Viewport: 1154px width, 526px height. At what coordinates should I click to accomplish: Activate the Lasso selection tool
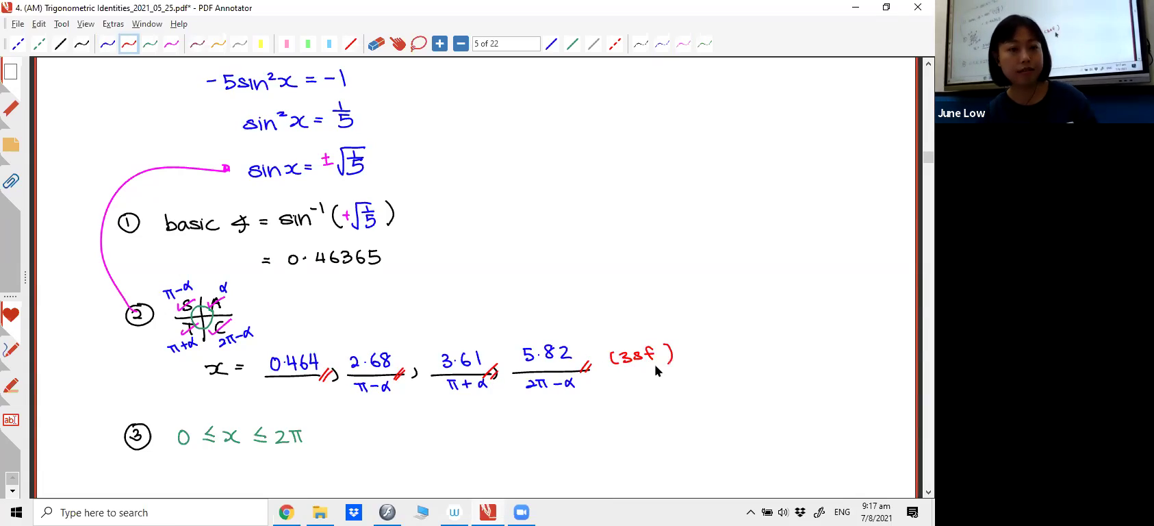[419, 44]
